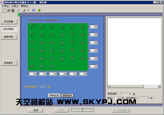164x115 pixels.
Task: Click the Save floppy disk icon
Action: pos(13,10)
